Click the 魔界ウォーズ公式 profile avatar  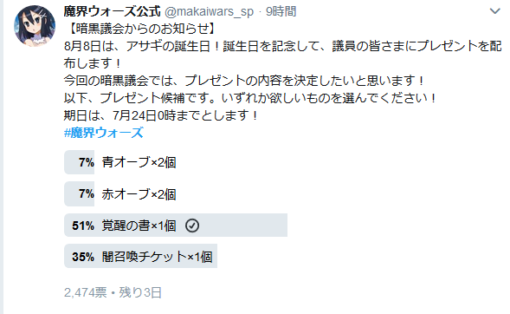[x=35, y=26]
